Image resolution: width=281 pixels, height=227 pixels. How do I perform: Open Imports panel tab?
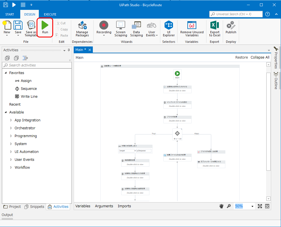[124, 206]
